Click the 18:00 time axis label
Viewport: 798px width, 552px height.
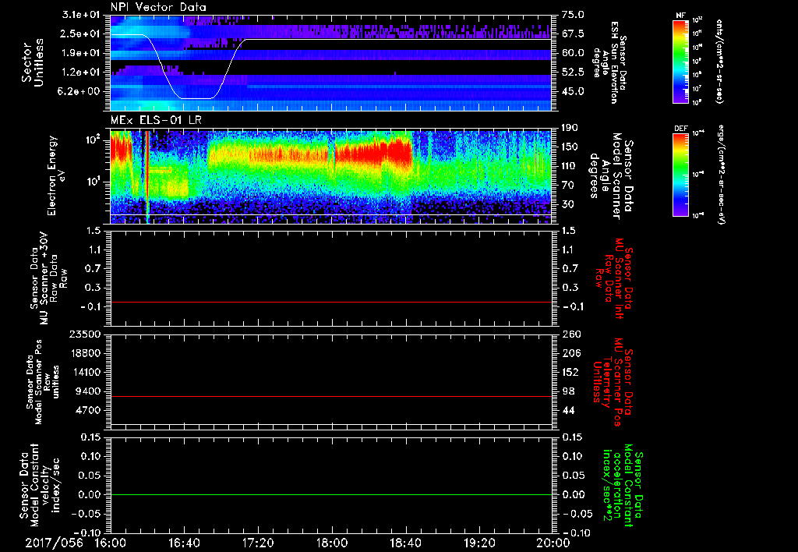(x=332, y=543)
